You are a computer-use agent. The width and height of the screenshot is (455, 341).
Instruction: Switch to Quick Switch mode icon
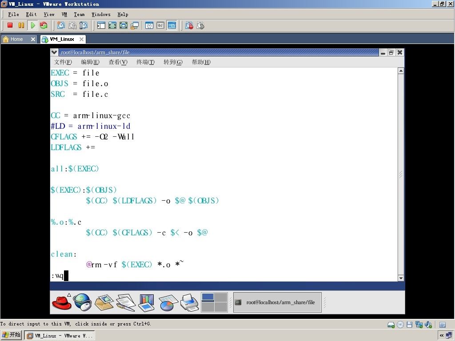[112, 25]
